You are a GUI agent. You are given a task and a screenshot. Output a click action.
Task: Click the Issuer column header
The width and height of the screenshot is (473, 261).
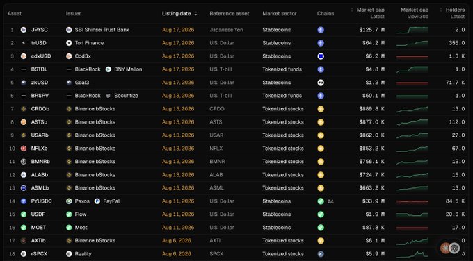pos(73,14)
